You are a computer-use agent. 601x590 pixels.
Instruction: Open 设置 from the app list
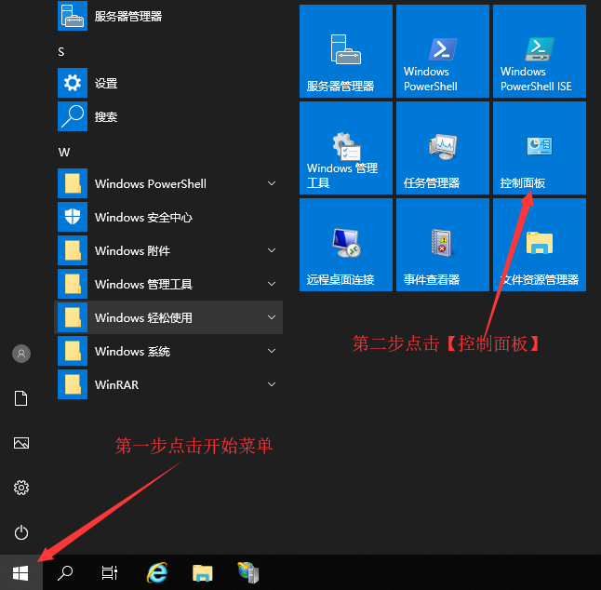pyautogui.click(x=106, y=84)
